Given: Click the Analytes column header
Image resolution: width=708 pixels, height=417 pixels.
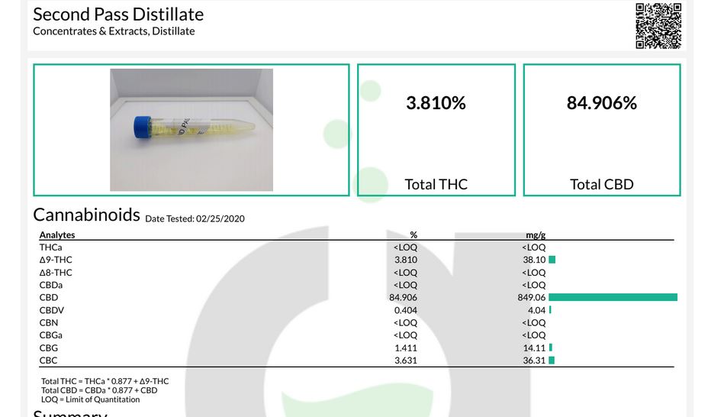Looking at the screenshot, I should pos(57,235).
